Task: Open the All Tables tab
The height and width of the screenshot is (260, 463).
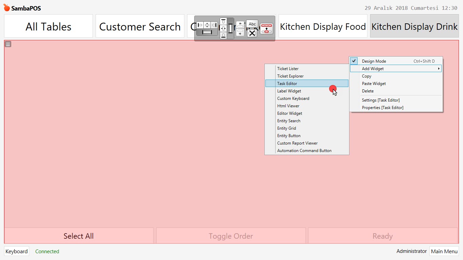Action: pos(48,26)
